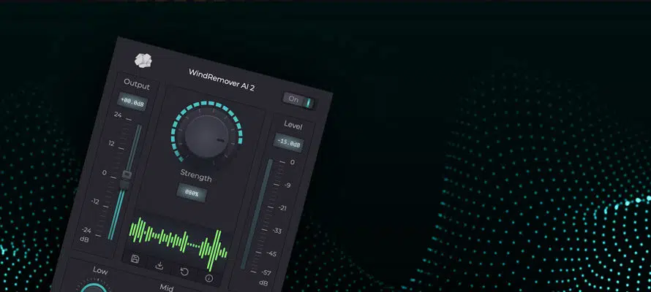651x292 pixels.
Task: Click the 080% strength value field
Action: tap(192, 192)
